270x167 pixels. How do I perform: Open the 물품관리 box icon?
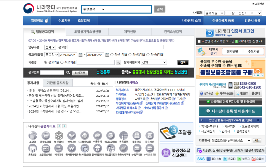(x=137, y=135)
